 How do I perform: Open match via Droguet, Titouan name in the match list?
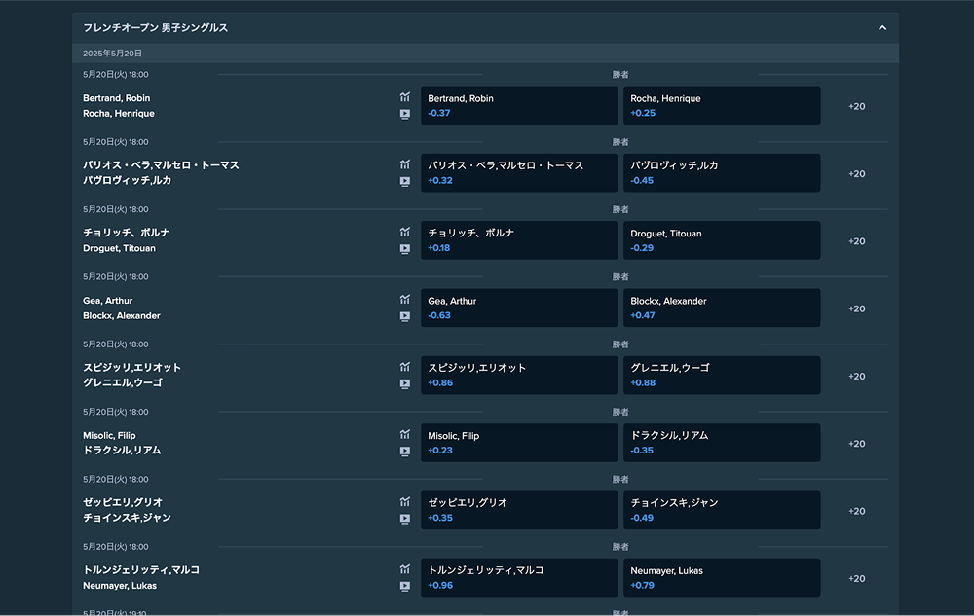coord(119,248)
